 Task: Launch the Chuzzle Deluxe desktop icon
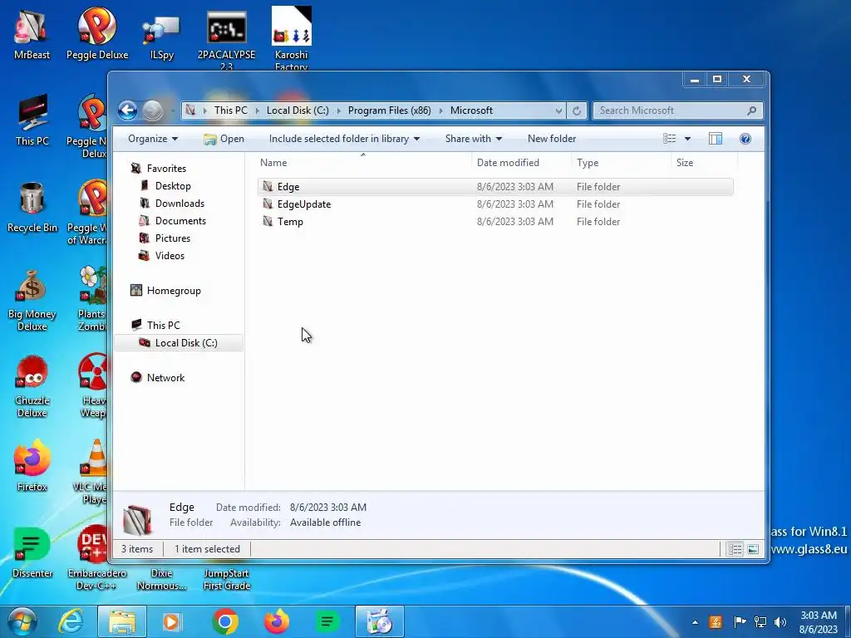32,385
